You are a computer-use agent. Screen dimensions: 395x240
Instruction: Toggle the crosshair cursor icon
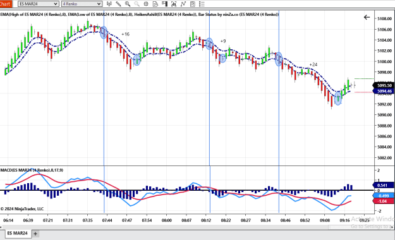[146, 4]
